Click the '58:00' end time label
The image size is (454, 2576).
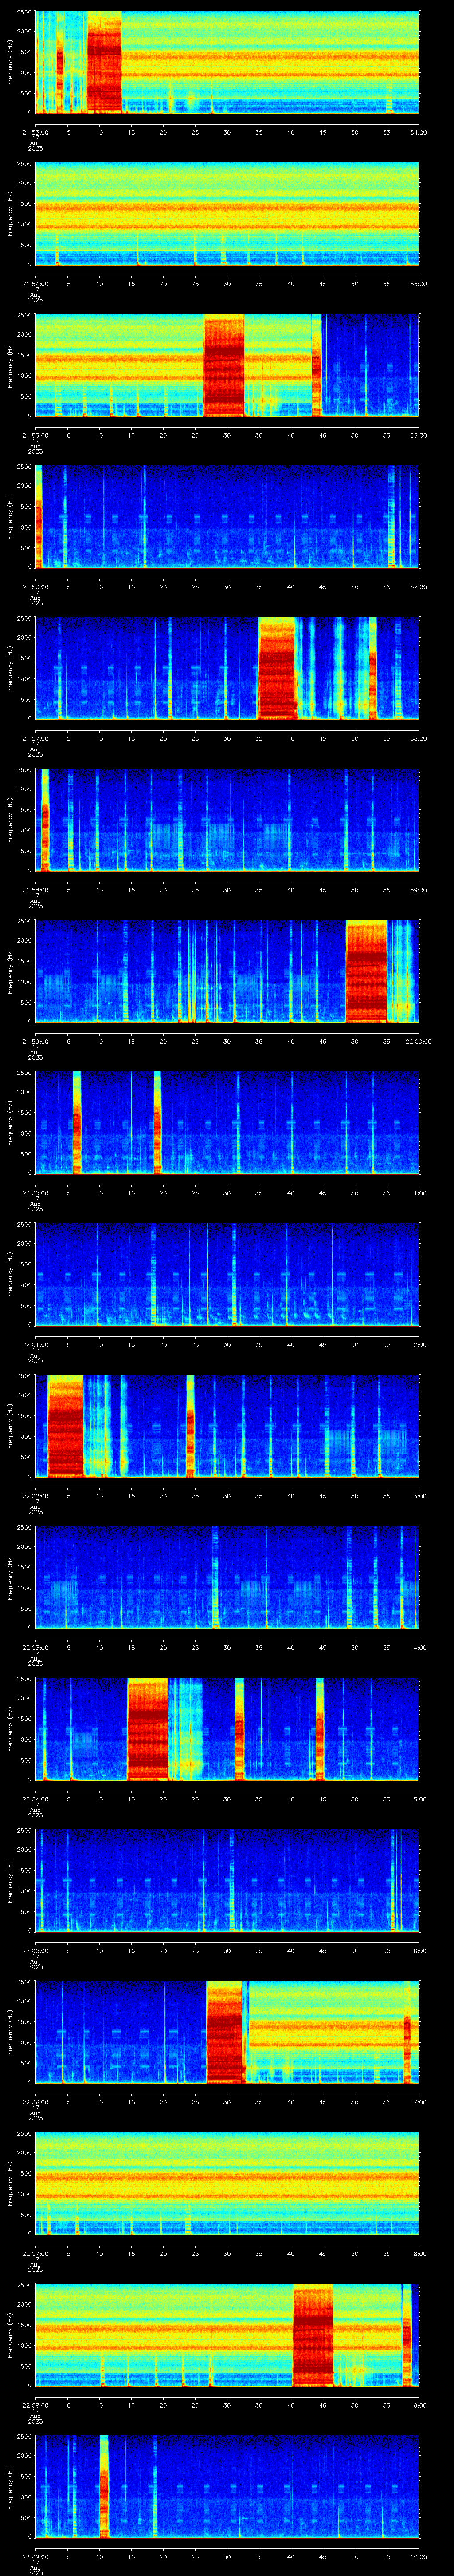[x=419, y=738]
